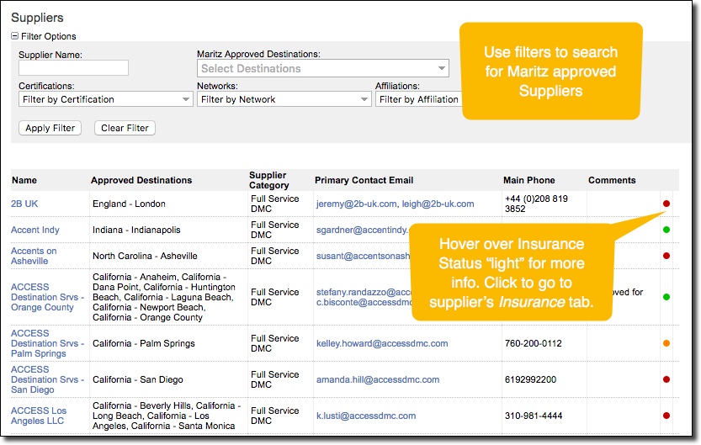Screen dimensions: 701x445
Task: Open ACCESS Destination Srvs Orange County
Action: coord(47,297)
